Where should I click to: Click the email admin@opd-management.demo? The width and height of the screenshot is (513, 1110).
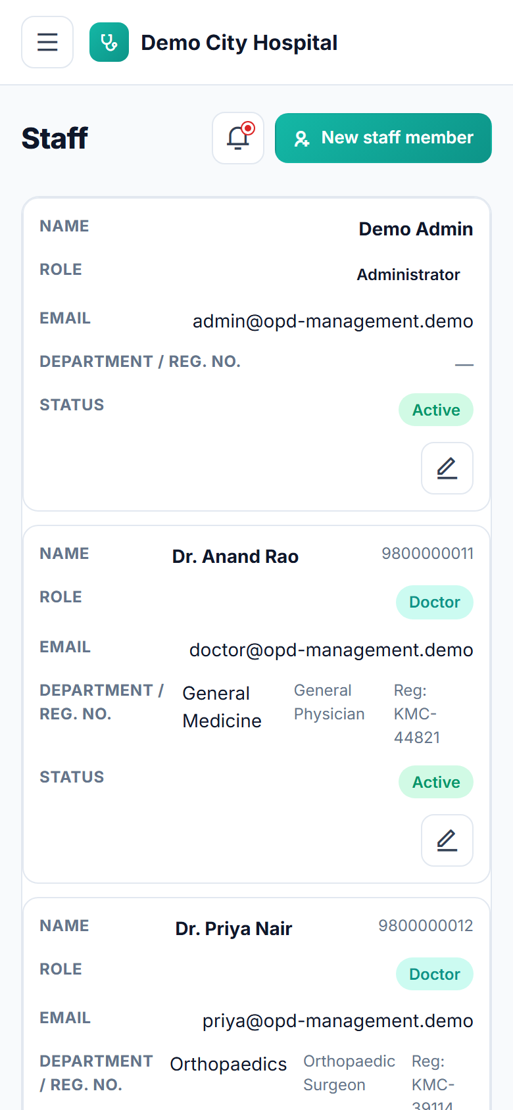(333, 321)
